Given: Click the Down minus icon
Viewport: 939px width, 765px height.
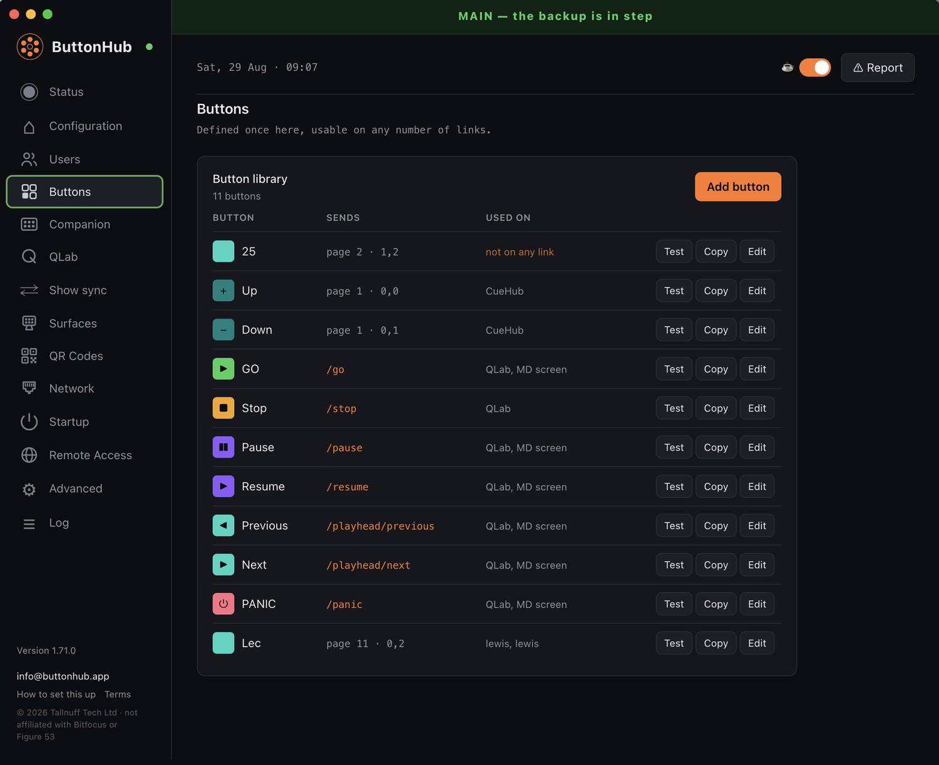Looking at the screenshot, I should [x=223, y=330].
